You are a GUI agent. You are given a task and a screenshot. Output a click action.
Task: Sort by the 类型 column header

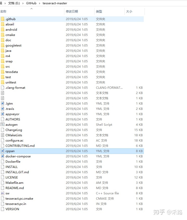coord(99,11)
